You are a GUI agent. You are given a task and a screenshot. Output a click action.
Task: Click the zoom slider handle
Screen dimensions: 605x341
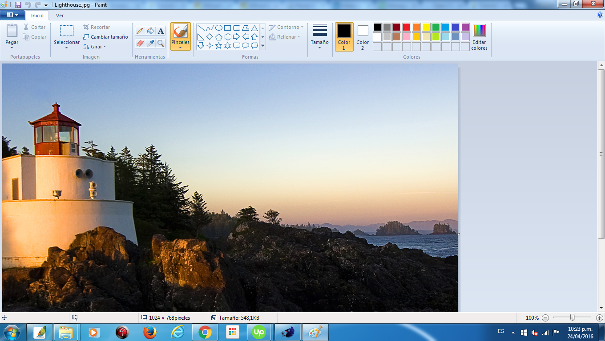[x=573, y=317]
